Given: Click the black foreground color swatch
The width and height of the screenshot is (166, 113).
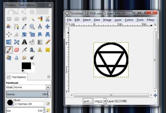Looking at the screenshot, I should coord(26,66).
